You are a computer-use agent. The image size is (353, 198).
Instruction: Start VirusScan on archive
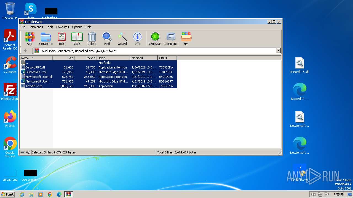click(155, 38)
